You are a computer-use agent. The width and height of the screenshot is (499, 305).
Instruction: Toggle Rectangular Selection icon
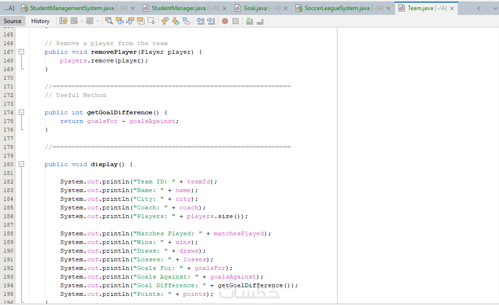[x=151, y=21]
